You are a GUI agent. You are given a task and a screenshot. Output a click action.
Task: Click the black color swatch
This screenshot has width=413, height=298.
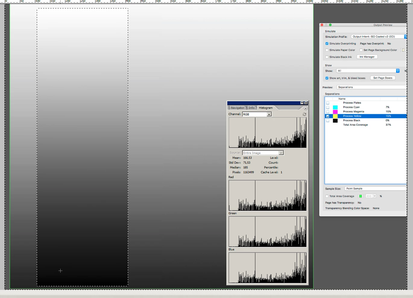pos(335,121)
